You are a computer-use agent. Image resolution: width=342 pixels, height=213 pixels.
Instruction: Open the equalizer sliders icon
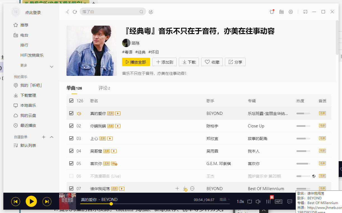pos(268,201)
